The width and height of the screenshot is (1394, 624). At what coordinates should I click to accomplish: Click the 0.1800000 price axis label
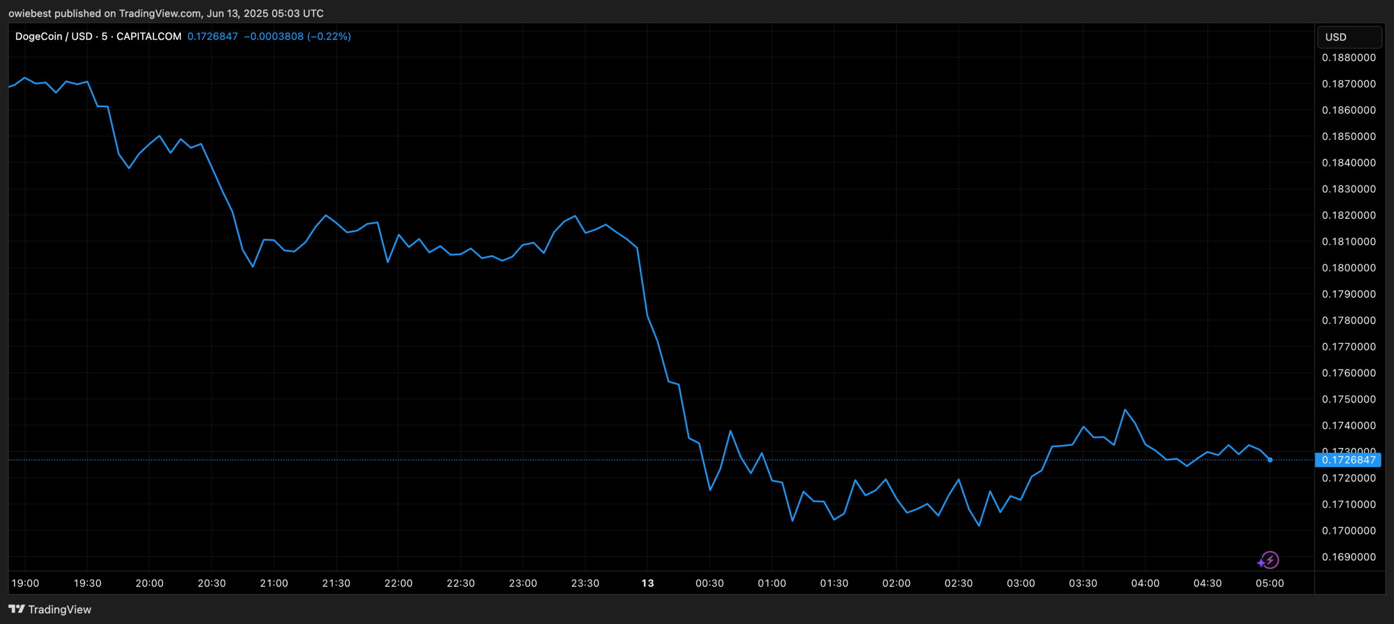tap(1349, 268)
